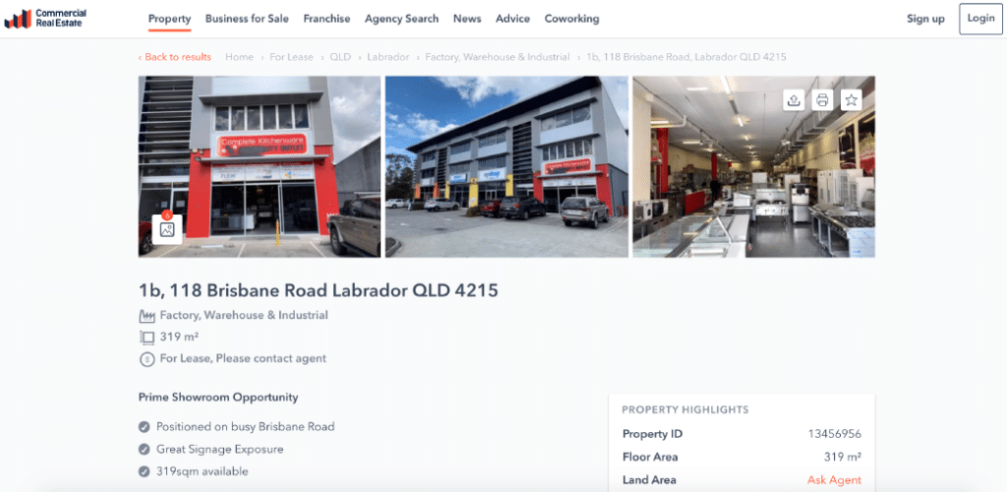This screenshot has height=492, width=1007.
Task: Click the Ask Agent land area link
Action: (834, 480)
